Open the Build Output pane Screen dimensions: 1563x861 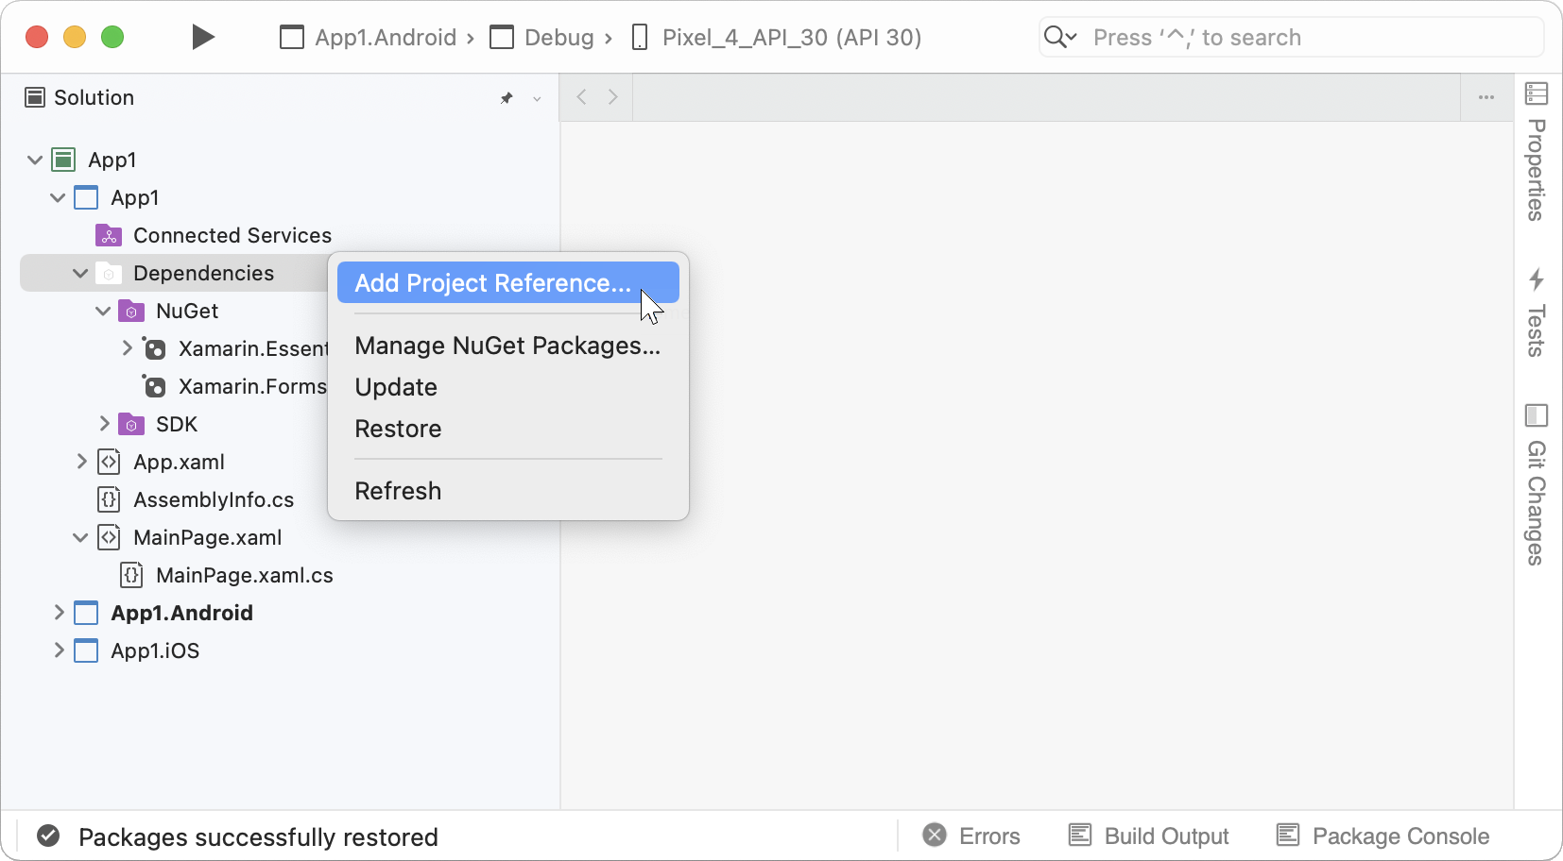(x=1148, y=836)
